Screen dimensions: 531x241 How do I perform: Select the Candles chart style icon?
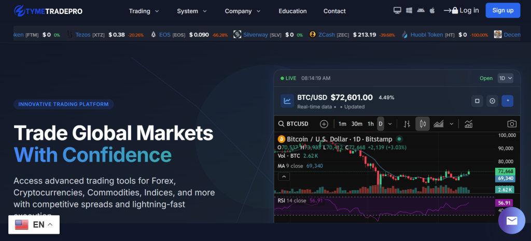click(x=423, y=124)
